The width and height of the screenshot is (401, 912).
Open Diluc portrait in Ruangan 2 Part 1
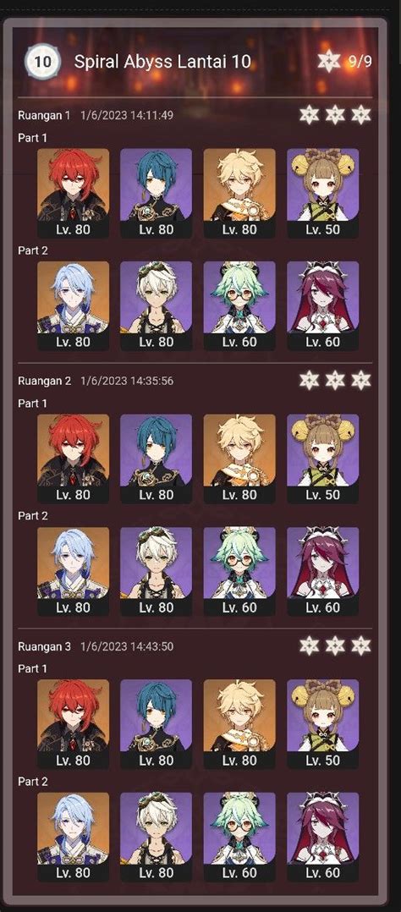tap(73, 459)
